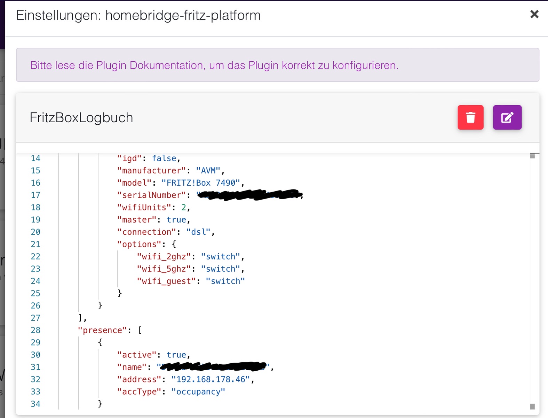This screenshot has height=418, width=548.
Task: Click line number 28 at "presence"
Action: click(35, 330)
